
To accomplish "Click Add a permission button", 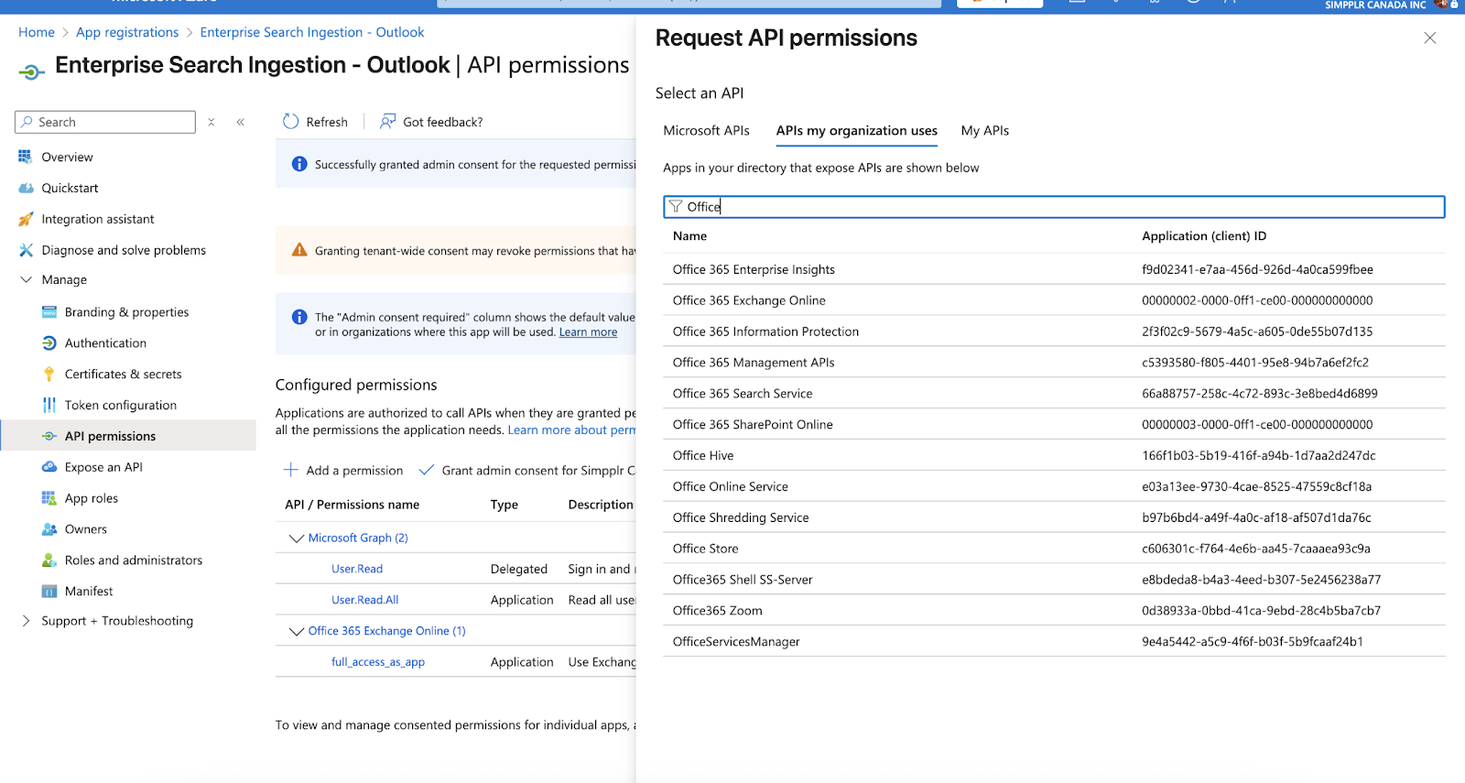I will [343, 471].
